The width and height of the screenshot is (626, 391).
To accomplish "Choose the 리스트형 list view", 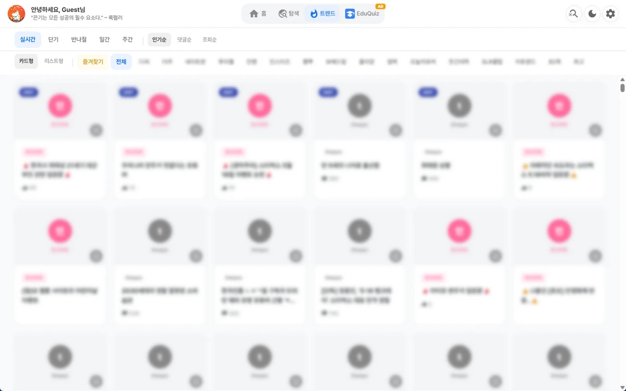I will [54, 61].
